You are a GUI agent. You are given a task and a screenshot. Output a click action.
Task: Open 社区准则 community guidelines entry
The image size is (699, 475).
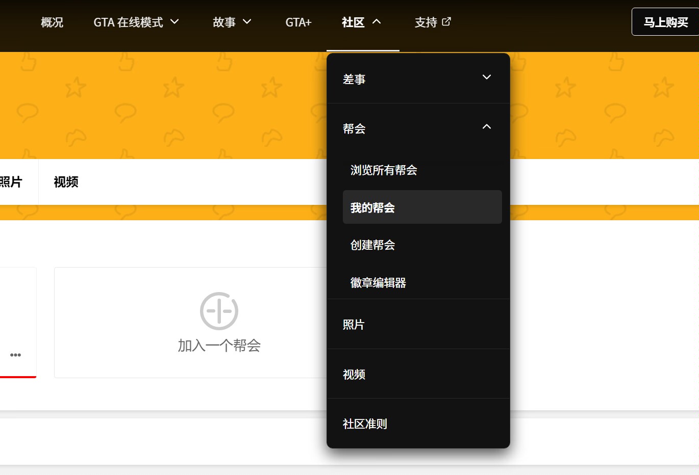click(x=418, y=424)
